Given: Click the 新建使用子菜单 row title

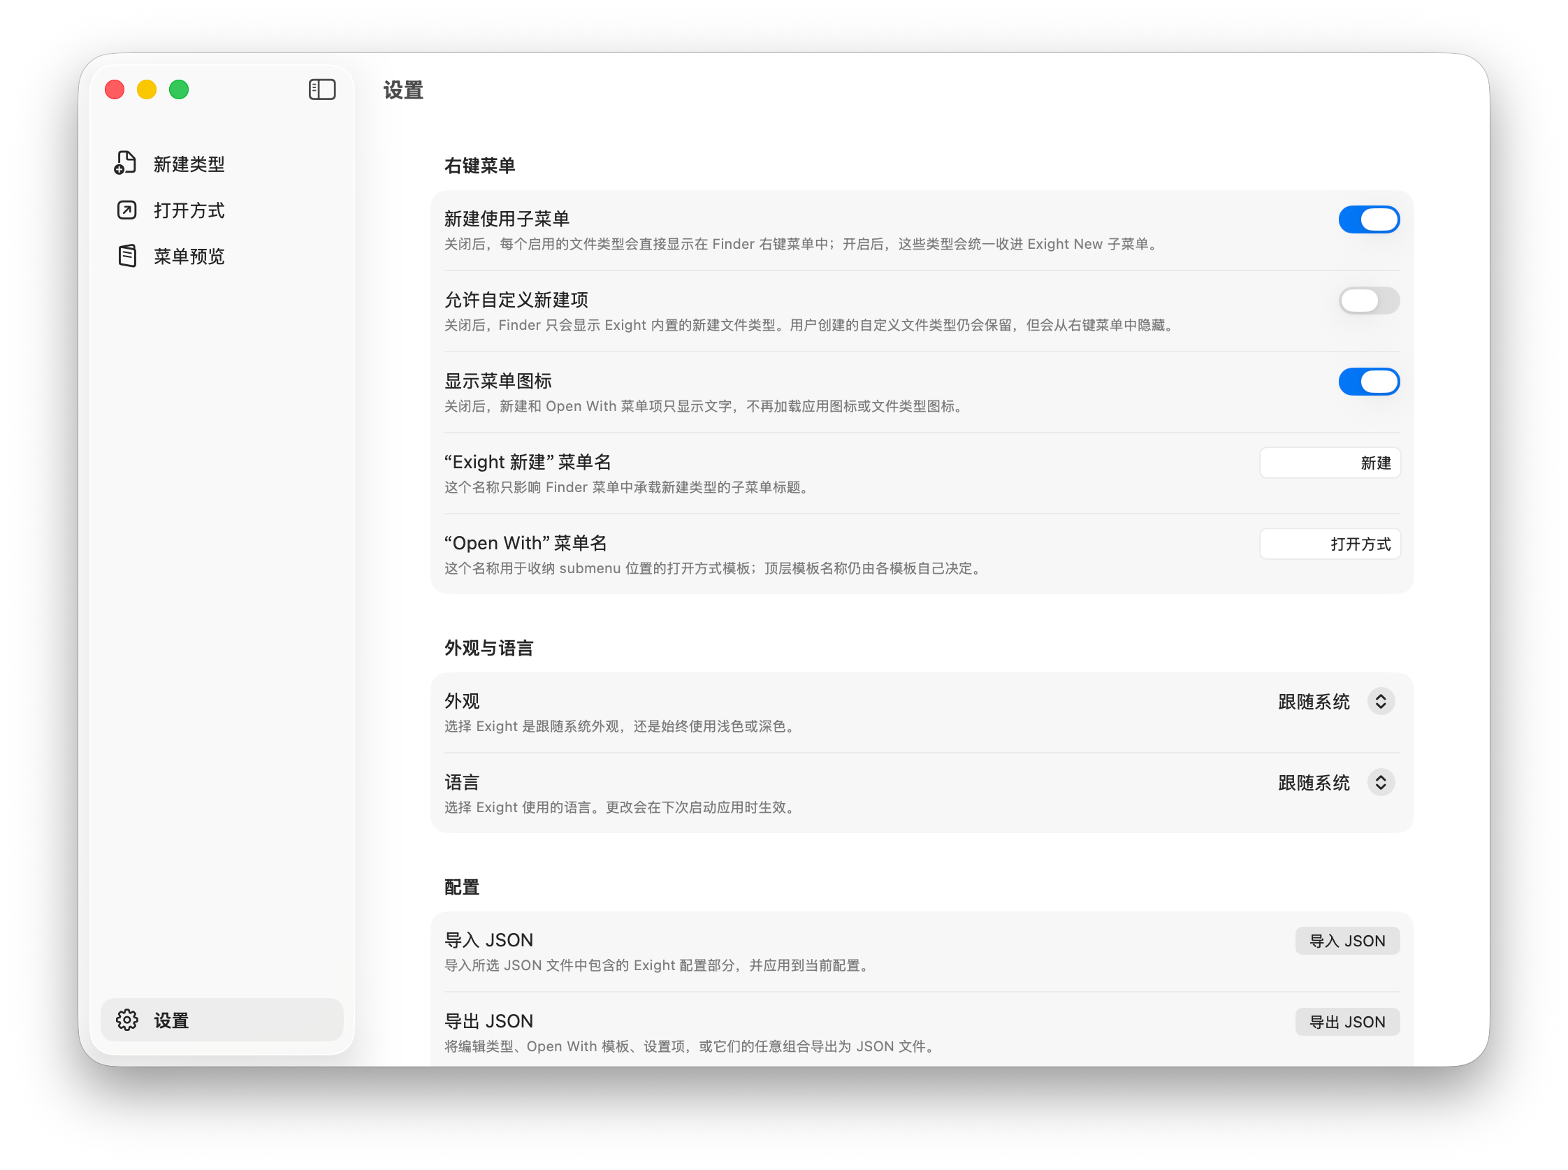Looking at the screenshot, I should (507, 219).
